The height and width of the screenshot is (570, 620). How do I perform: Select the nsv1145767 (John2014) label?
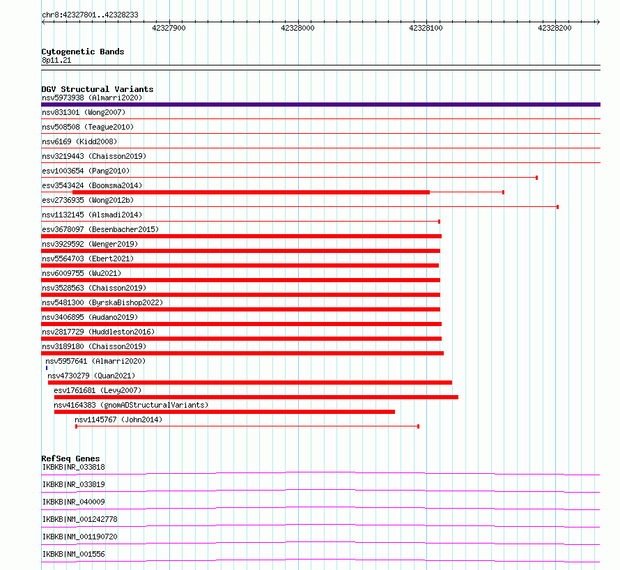coord(118,419)
